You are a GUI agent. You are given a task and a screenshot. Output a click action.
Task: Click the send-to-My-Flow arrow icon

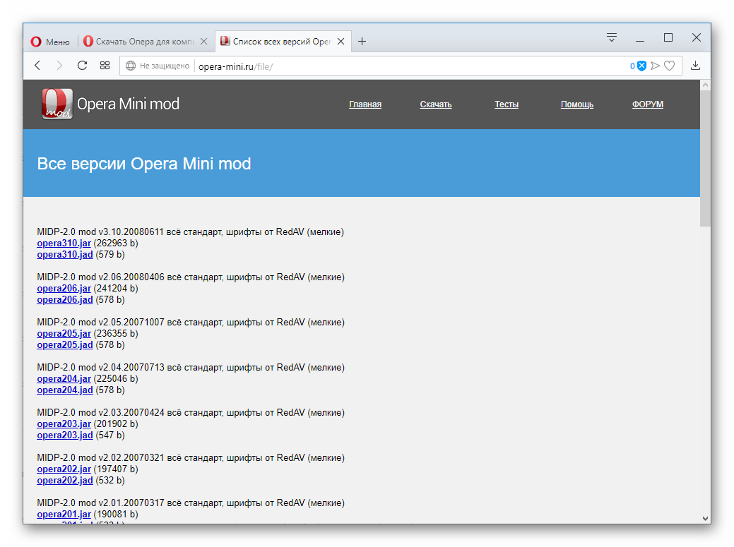pyautogui.click(x=656, y=66)
